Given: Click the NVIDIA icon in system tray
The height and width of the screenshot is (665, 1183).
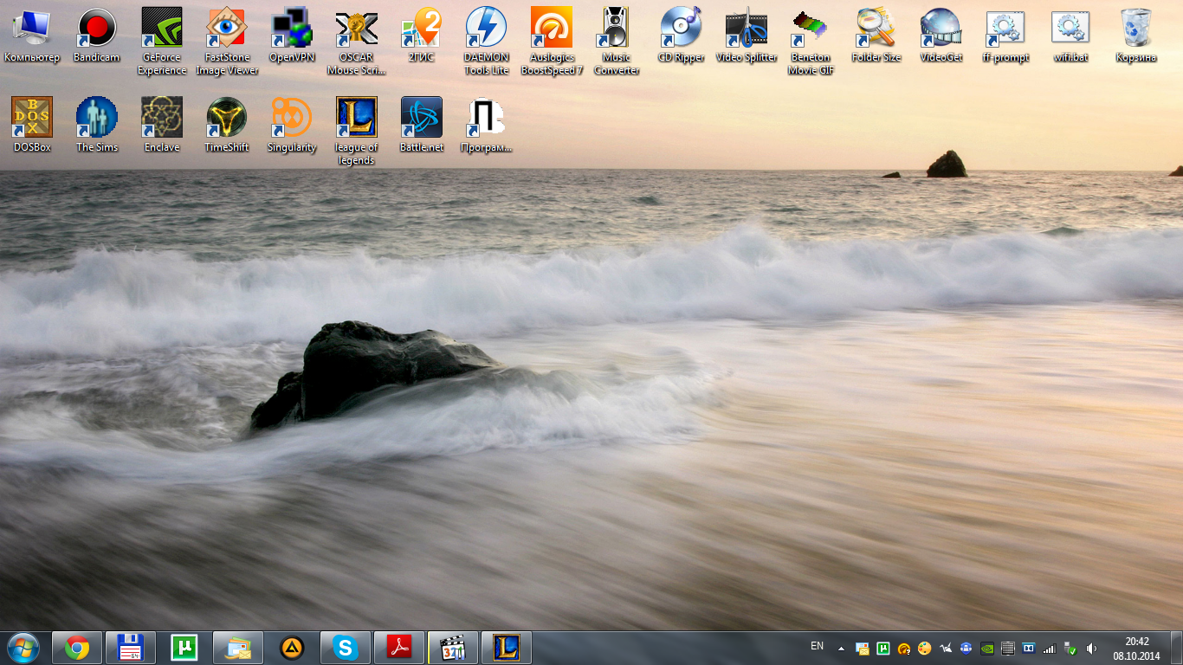Looking at the screenshot, I should click(986, 648).
